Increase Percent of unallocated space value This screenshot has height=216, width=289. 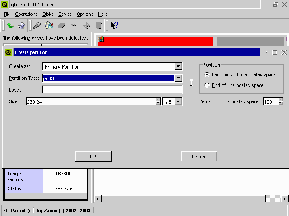[280, 100]
